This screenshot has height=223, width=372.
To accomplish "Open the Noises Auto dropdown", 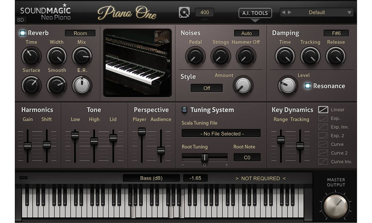I will coord(247,33).
